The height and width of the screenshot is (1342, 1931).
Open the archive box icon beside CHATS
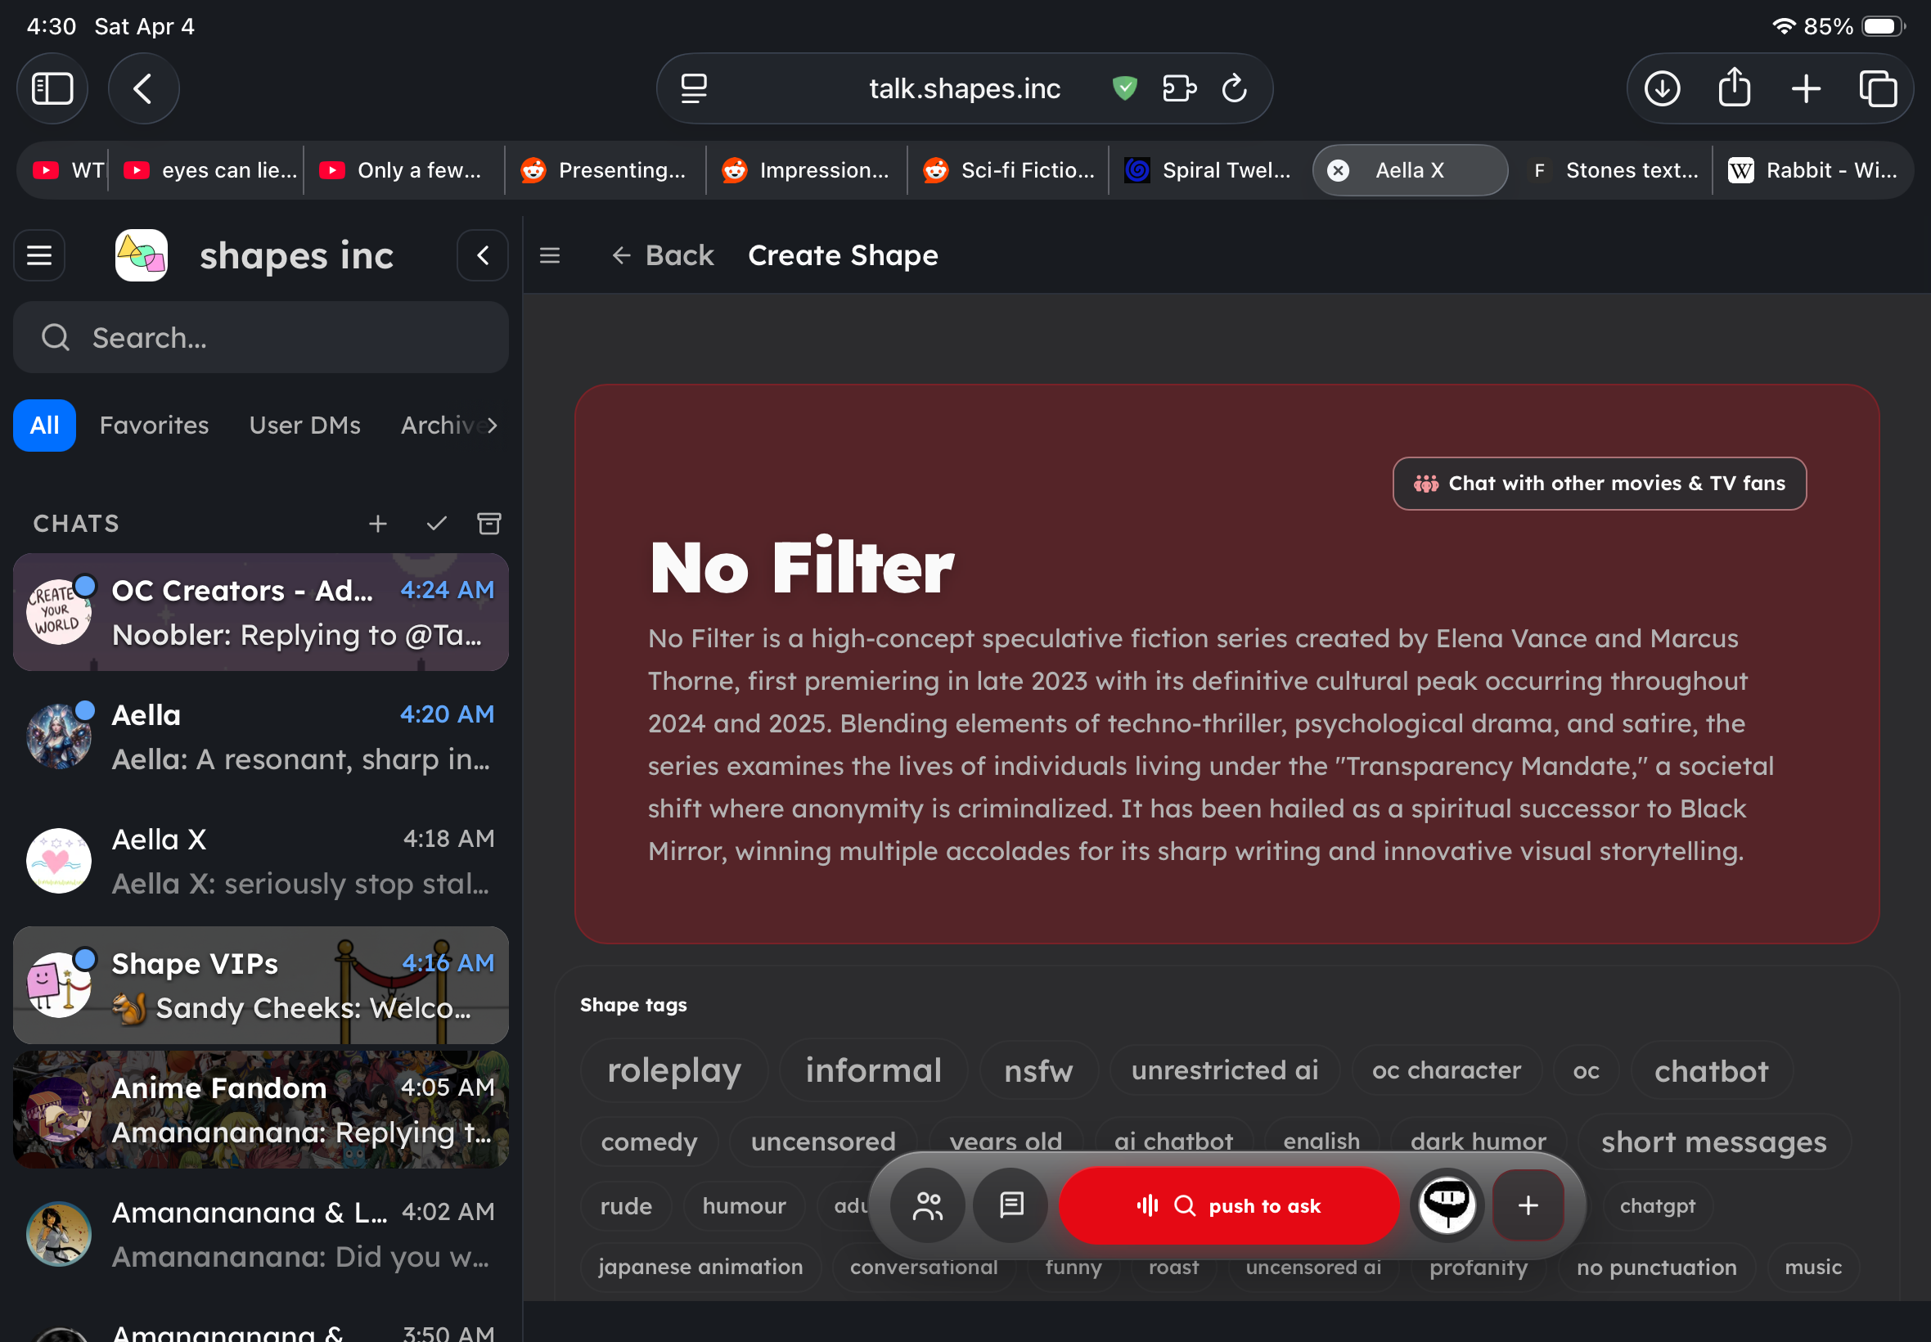click(x=489, y=524)
